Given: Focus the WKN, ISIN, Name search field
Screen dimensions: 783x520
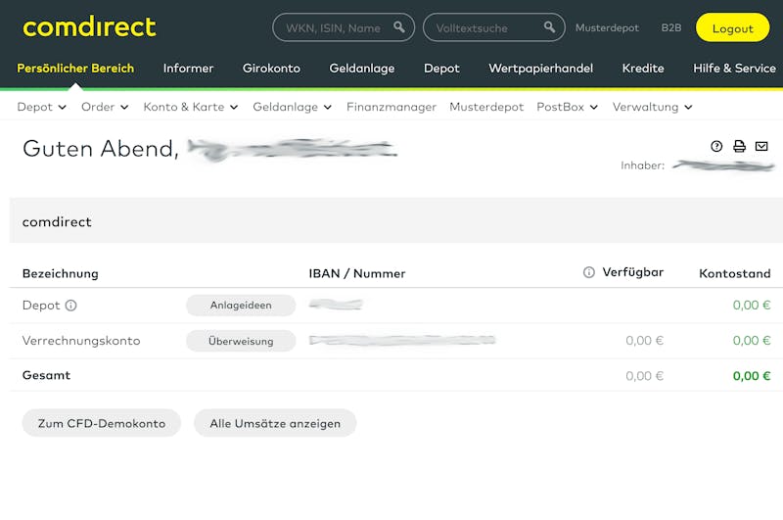Looking at the screenshot, I should (344, 27).
